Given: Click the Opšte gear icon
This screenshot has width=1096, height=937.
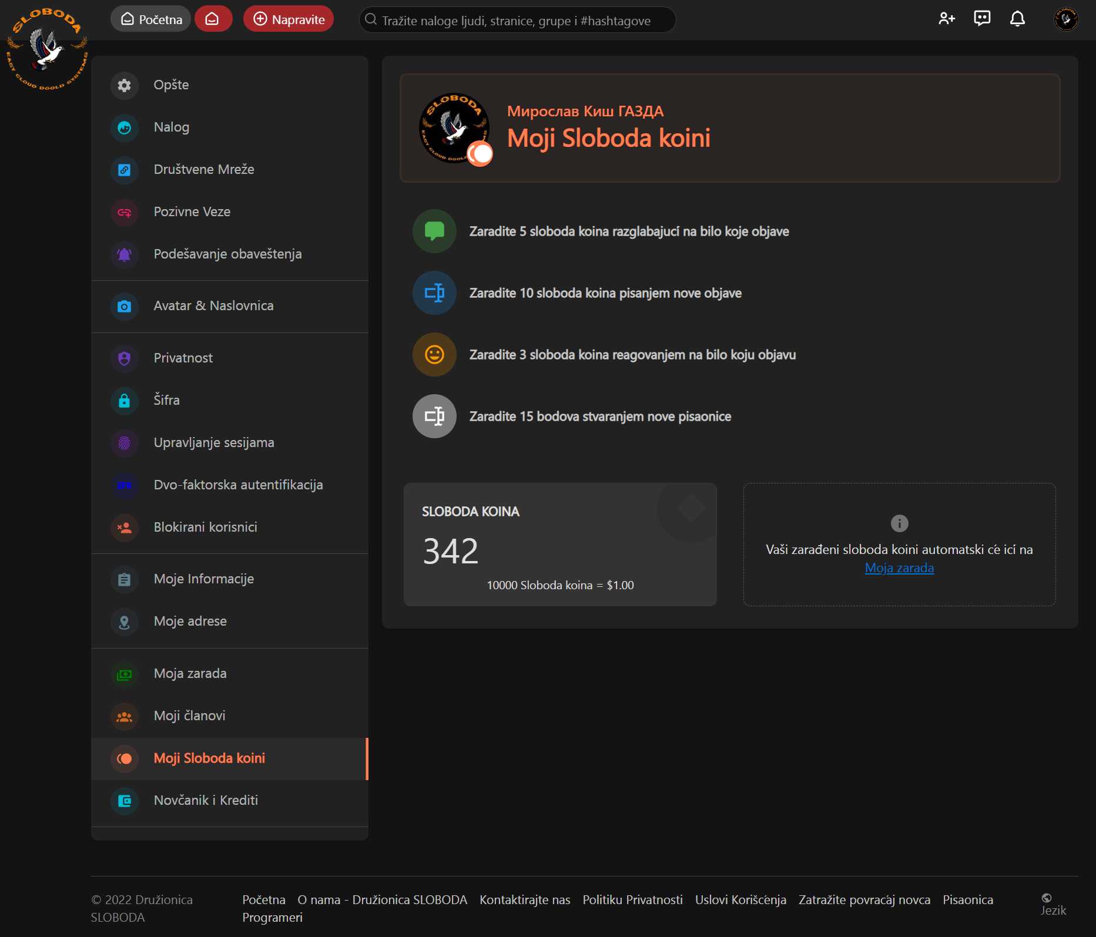Looking at the screenshot, I should (124, 85).
